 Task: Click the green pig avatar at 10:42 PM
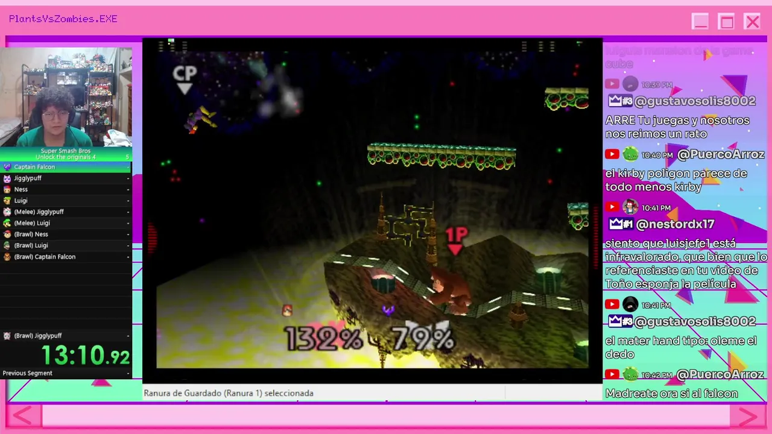[630, 374]
